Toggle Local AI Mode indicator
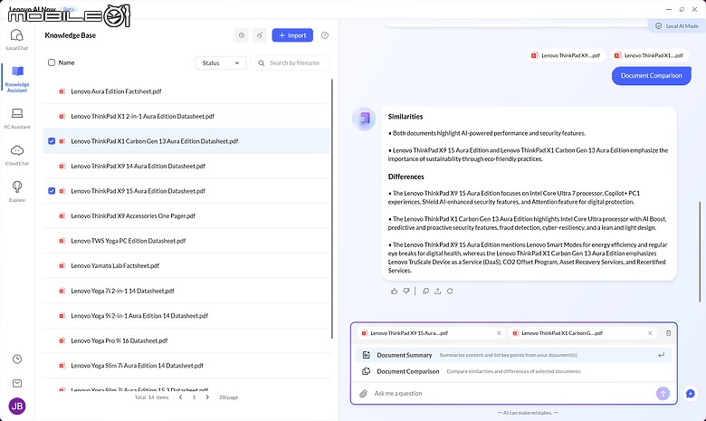706x421 pixels. pos(677,26)
